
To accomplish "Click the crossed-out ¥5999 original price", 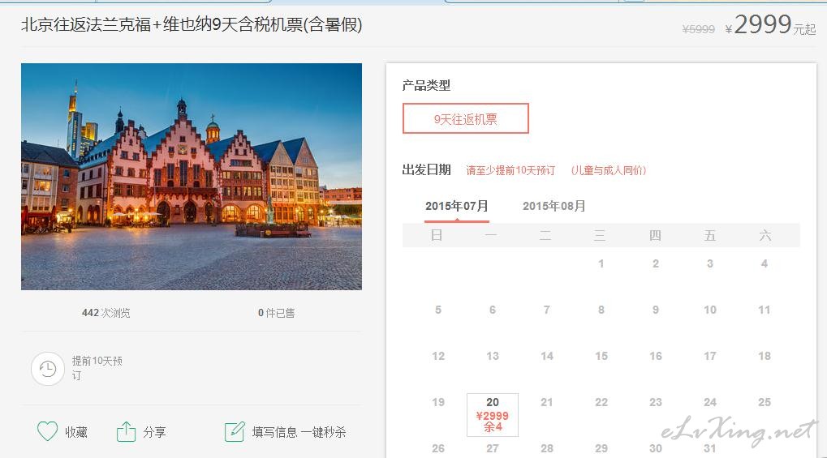I will 698,29.
